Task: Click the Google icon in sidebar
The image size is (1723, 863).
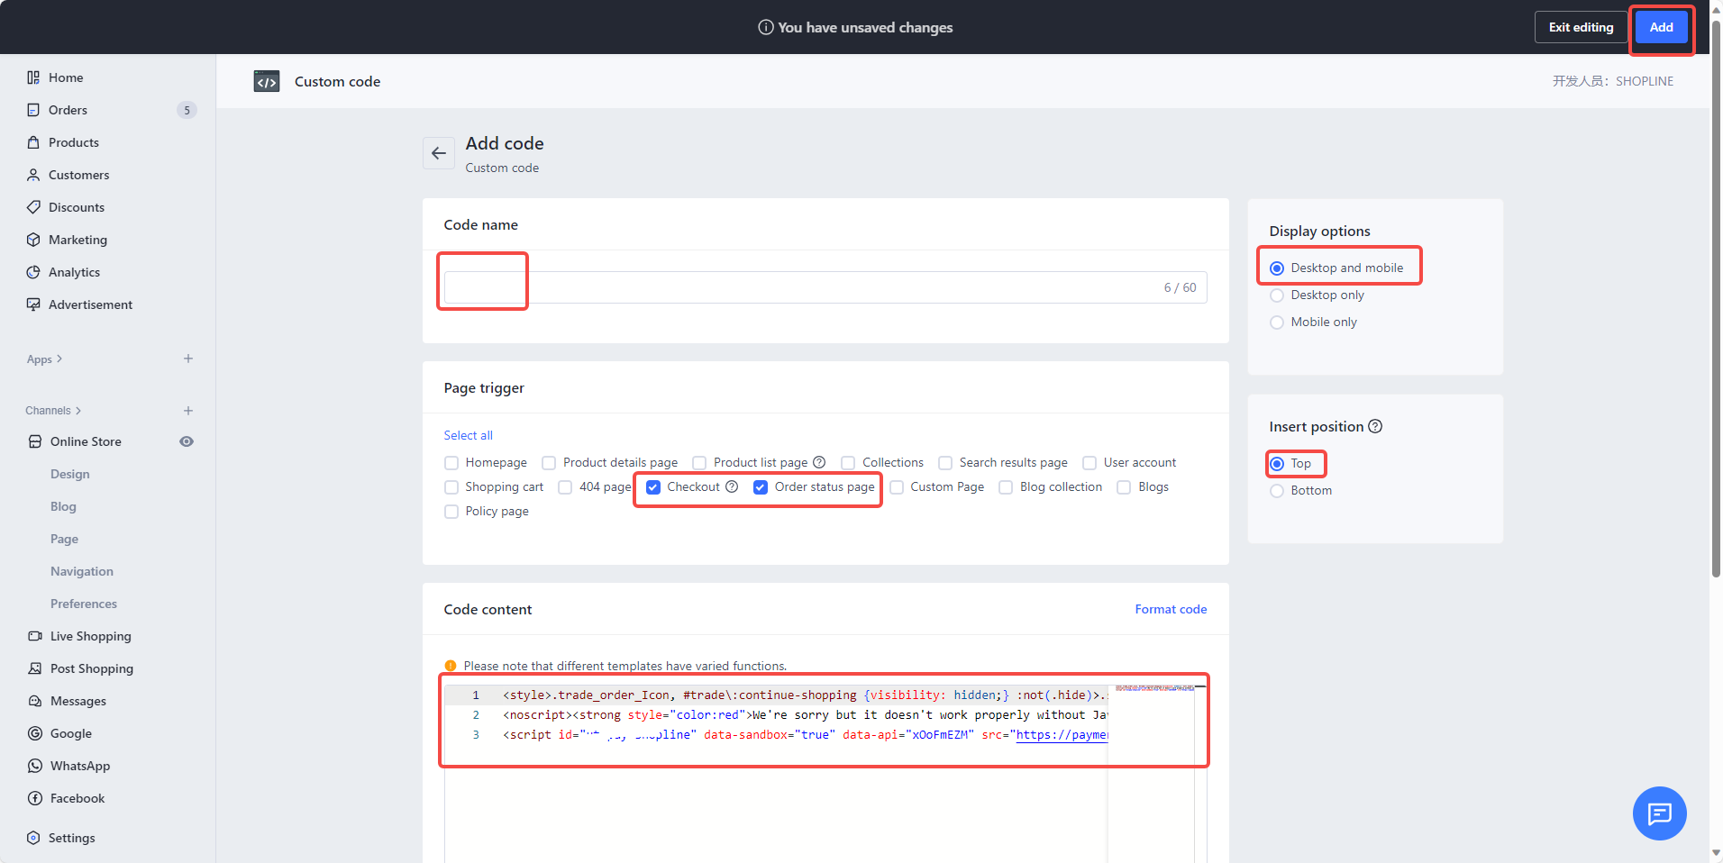Action: pos(35,733)
